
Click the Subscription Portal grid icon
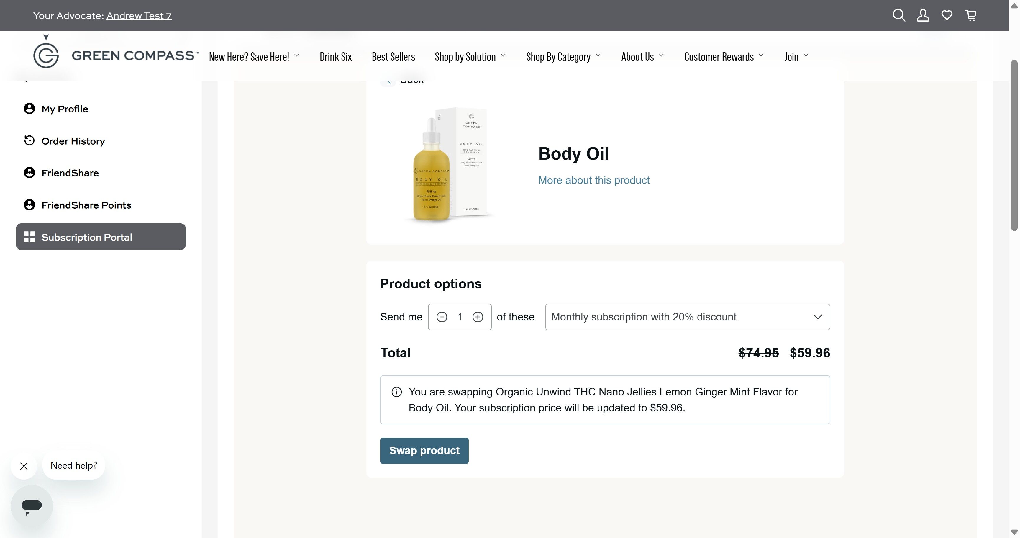[29, 237]
